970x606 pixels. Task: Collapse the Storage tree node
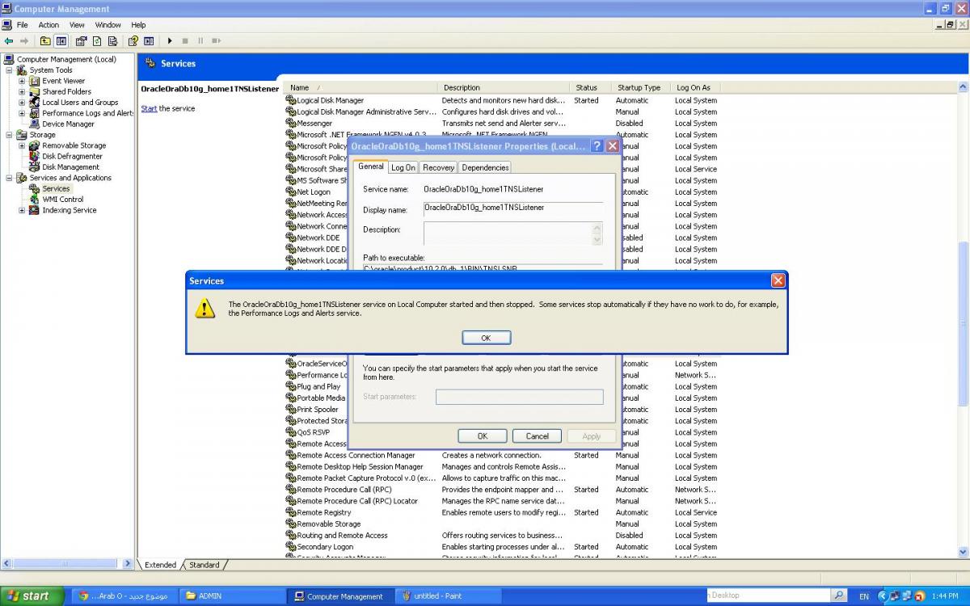(9, 135)
